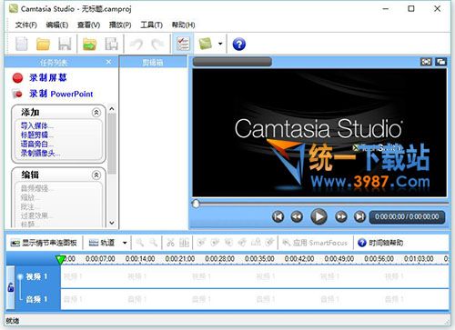This screenshot has width=455, height=330.
Task: Collapse the 添加 section chevron
Action: (x=96, y=113)
